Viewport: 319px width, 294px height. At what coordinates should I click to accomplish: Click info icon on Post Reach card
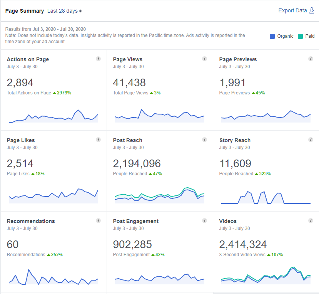pyautogui.click(x=204, y=140)
